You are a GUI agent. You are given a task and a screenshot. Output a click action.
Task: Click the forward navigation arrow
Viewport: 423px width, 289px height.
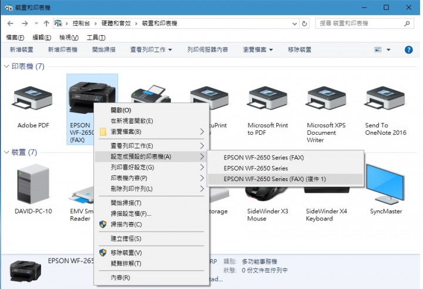[x=25, y=23]
